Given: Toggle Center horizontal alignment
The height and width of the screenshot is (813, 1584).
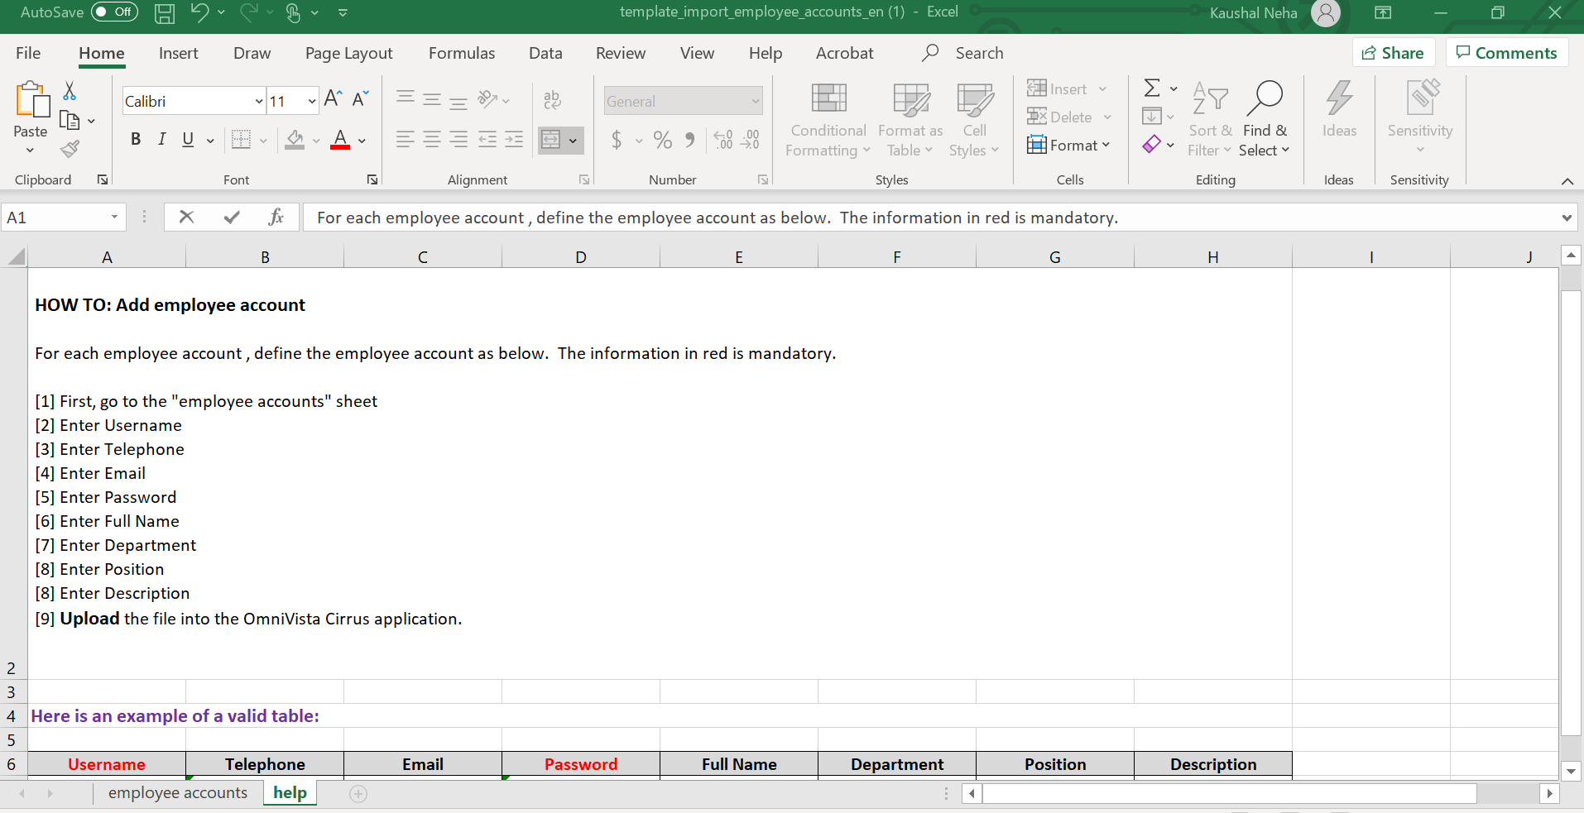Looking at the screenshot, I should click(432, 140).
